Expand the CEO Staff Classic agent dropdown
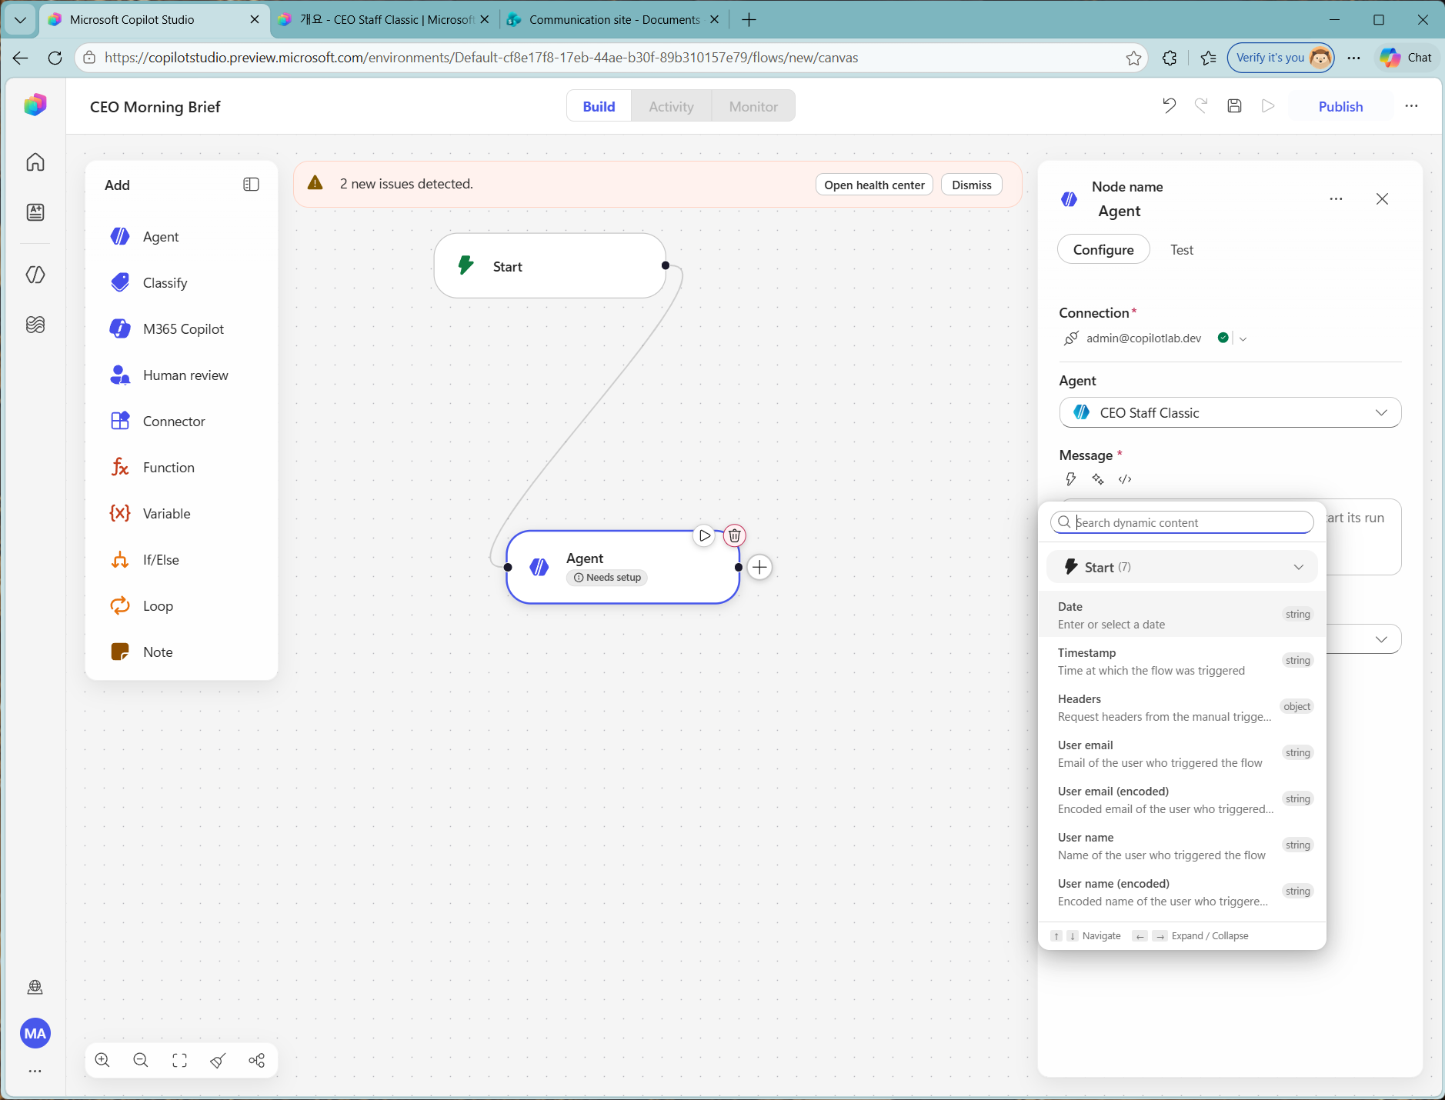 pos(1230,413)
